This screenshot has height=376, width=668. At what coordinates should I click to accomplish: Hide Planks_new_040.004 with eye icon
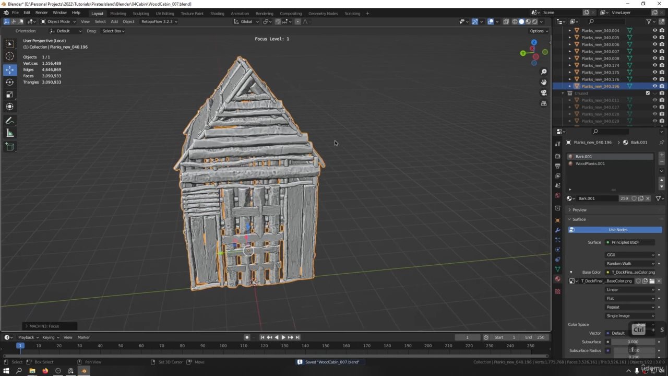pyautogui.click(x=654, y=30)
